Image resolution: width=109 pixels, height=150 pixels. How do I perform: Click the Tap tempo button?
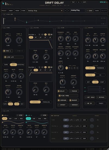(x=73, y=2)
